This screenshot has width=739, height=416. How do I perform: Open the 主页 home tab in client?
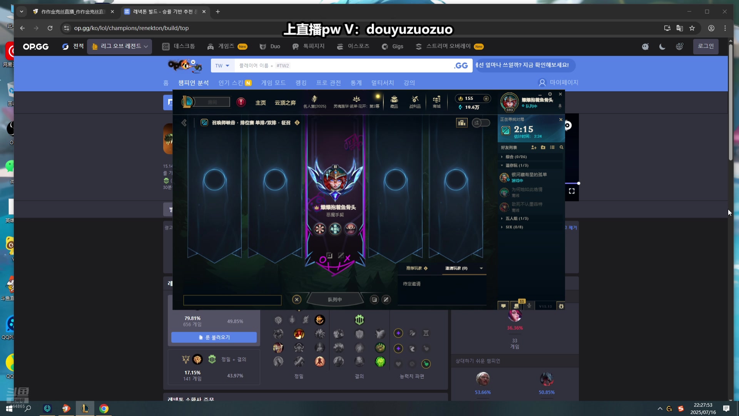(x=261, y=102)
